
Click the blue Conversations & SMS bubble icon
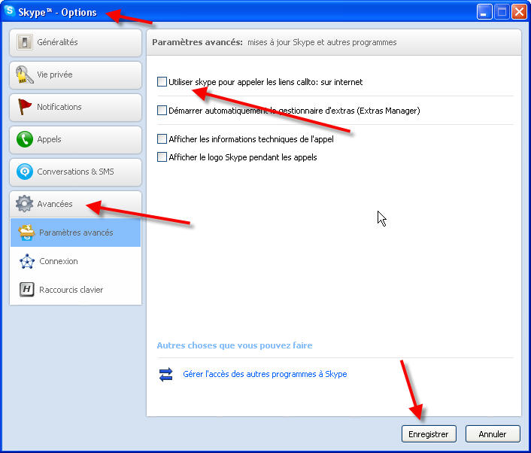coord(25,172)
